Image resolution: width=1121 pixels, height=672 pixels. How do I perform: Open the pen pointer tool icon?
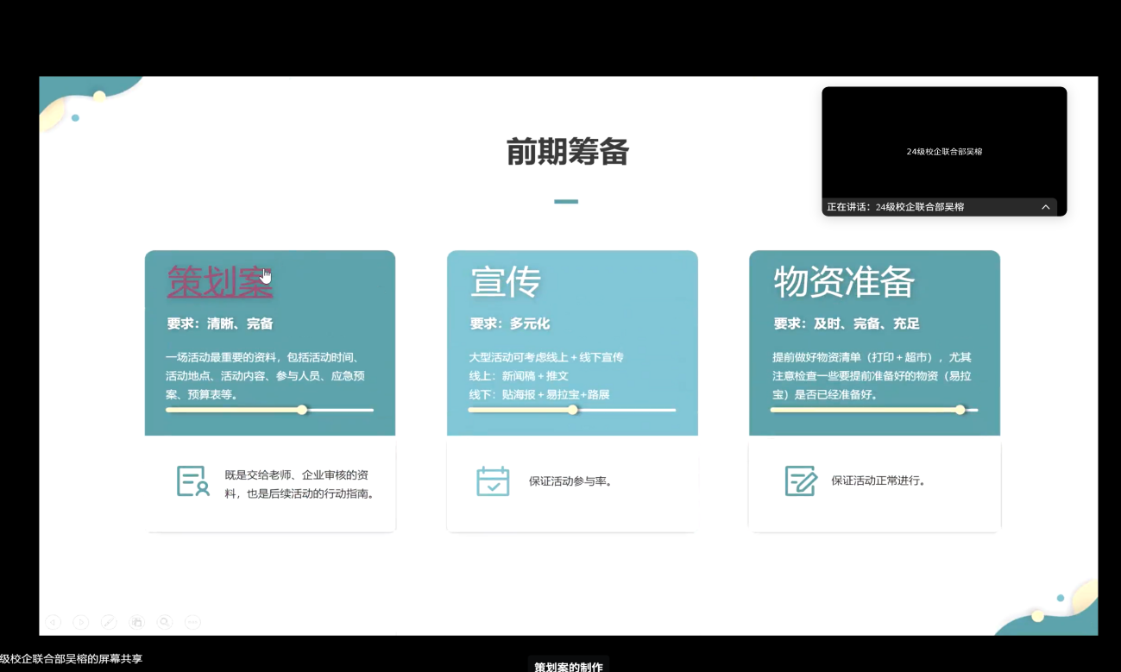[109, 622]
